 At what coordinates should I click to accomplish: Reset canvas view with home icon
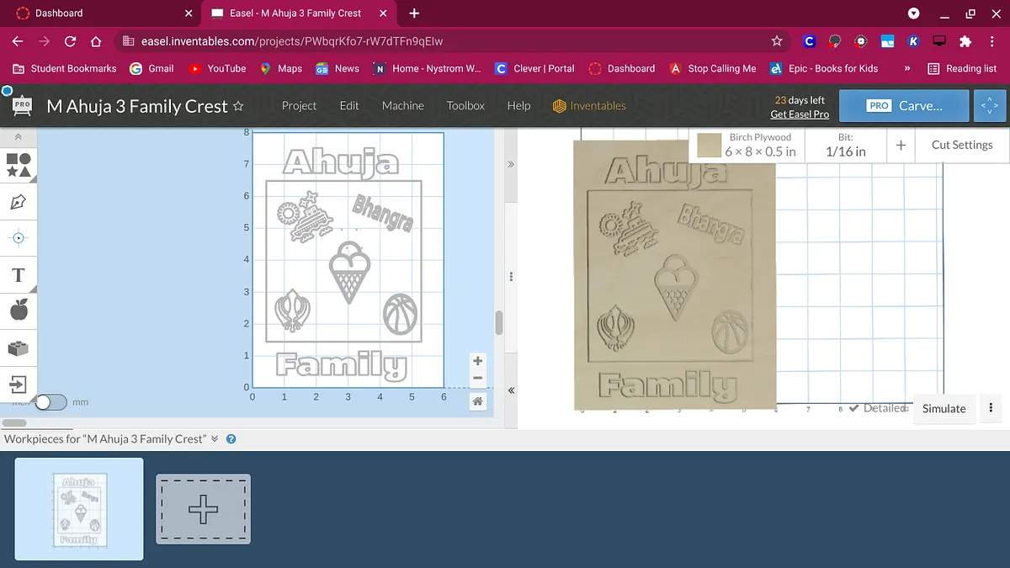click(477, 401)
